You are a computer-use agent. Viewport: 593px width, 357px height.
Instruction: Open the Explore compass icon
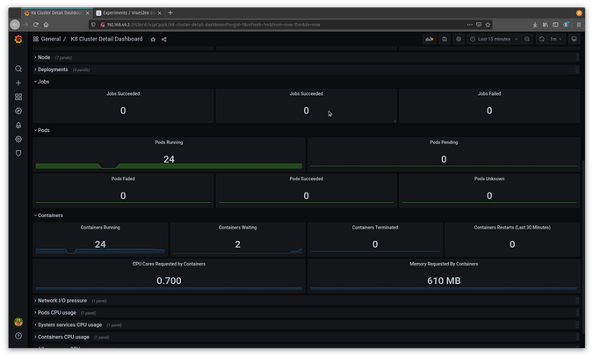pos(18,111)
